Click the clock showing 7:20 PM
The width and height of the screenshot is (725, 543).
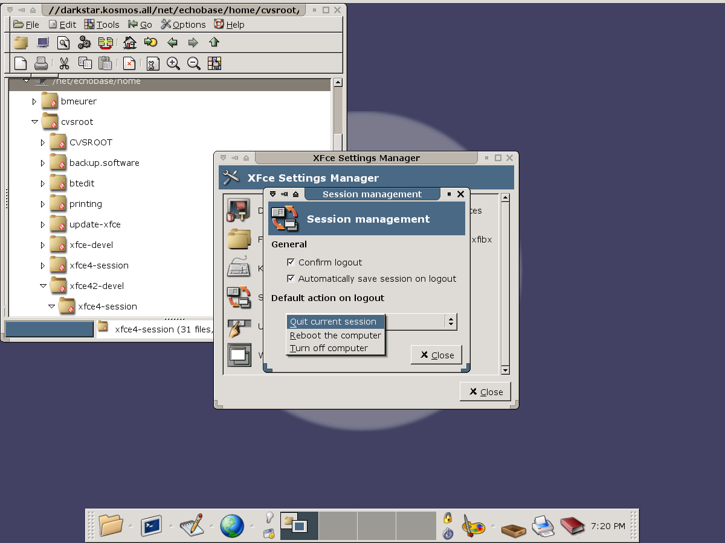(608, 526)
